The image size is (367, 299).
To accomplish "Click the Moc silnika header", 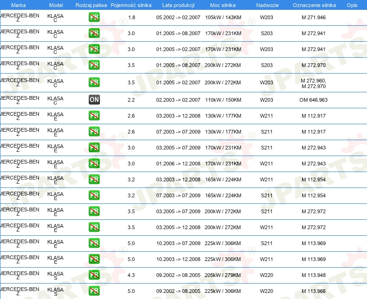I will tap(223, 5).
